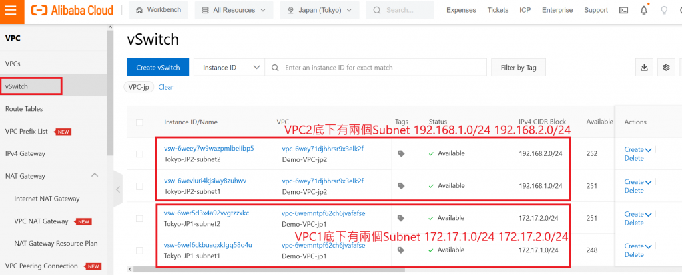Screen dimensions: 682x275
Task: Open Tickets in the top bar
Action: pos(498,10)
